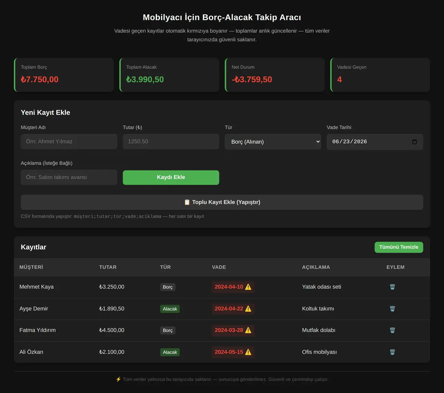Screen dimensions: 444x393
Task: Click customer name Fatma Yıldırım
Action: point(37,330)
